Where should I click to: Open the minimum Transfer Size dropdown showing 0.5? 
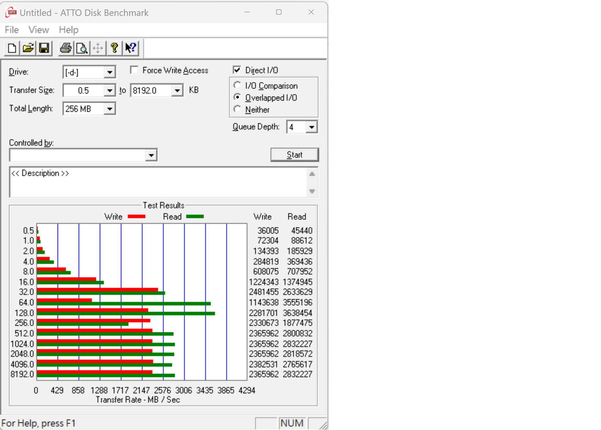[x=109, y=91]
